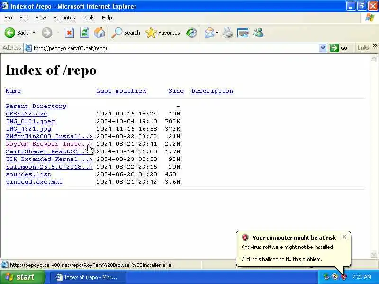Click the Stop page loading icon
Viewport: 379px width, 284px height.
click(69, 33)
